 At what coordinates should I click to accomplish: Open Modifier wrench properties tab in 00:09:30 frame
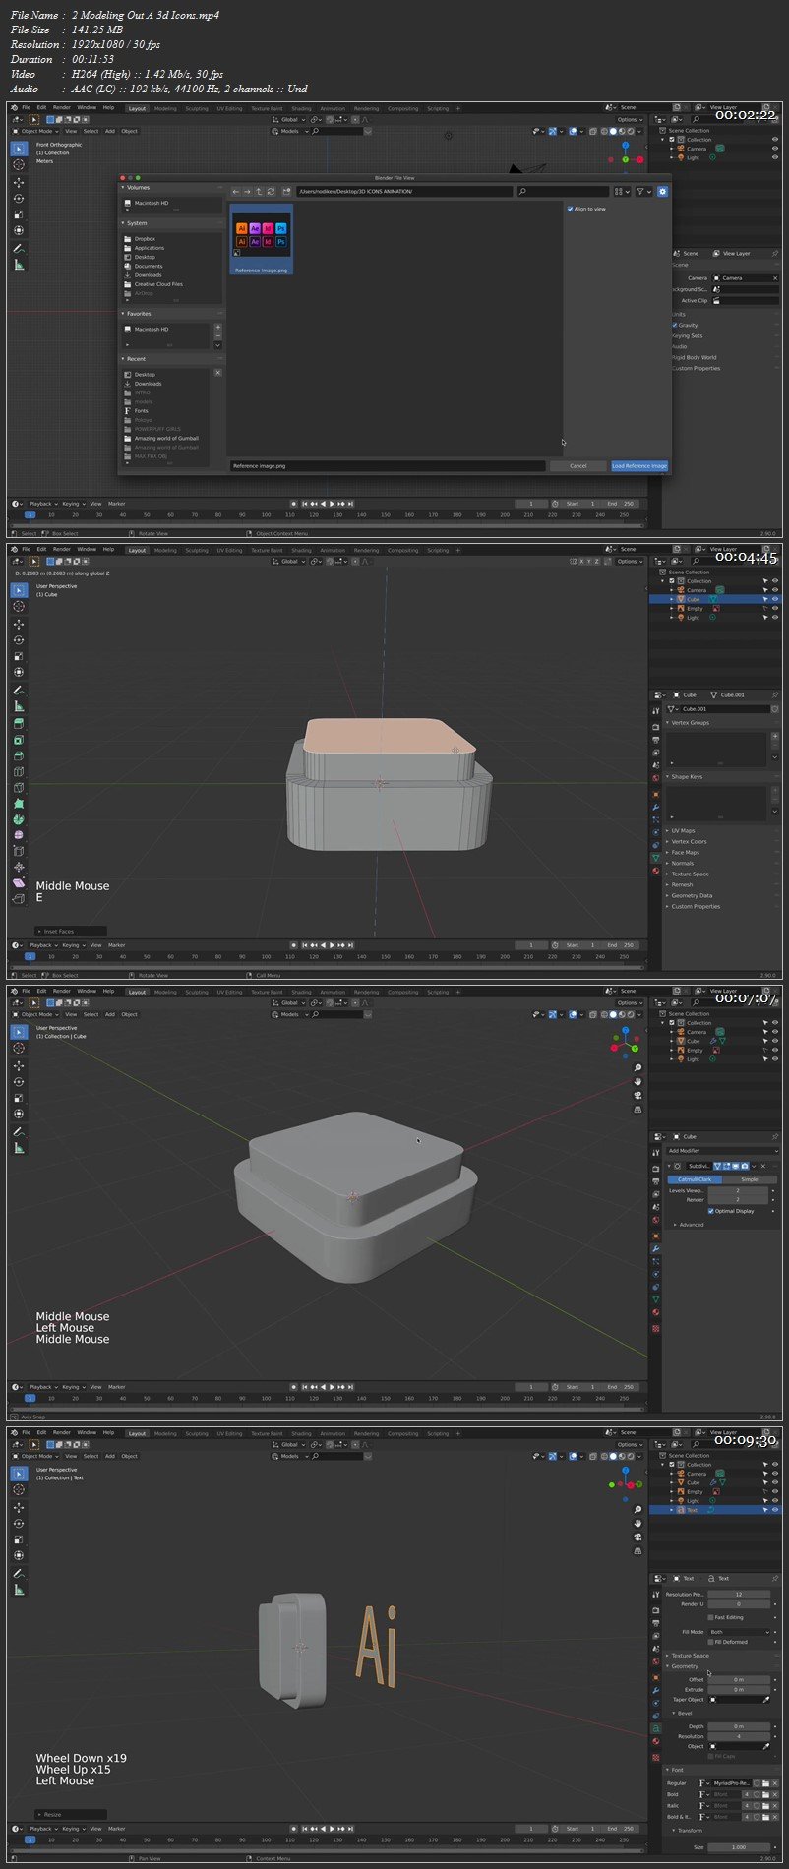[656, 1690]
